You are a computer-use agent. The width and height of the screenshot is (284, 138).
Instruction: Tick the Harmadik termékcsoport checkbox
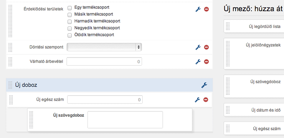(69, 22)
